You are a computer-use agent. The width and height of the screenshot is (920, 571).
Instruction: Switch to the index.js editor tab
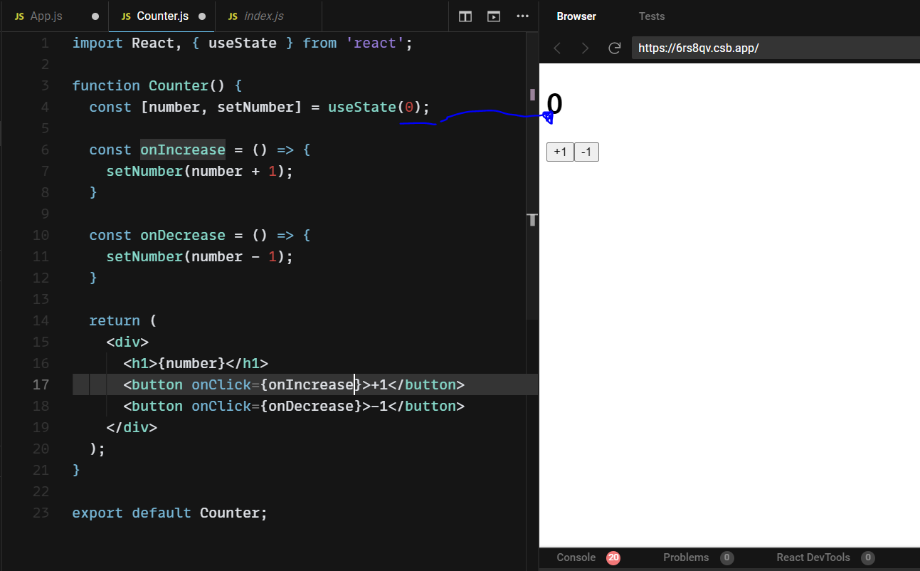[x=268, y=16]
